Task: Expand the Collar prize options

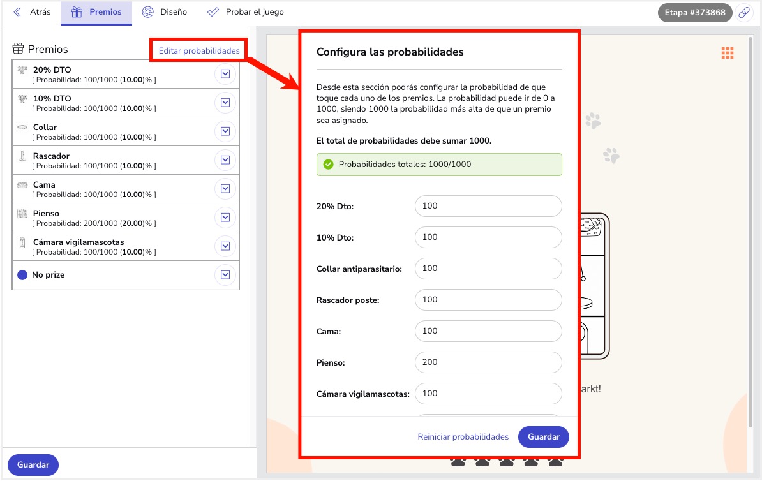Action: (x=225, y=131)
